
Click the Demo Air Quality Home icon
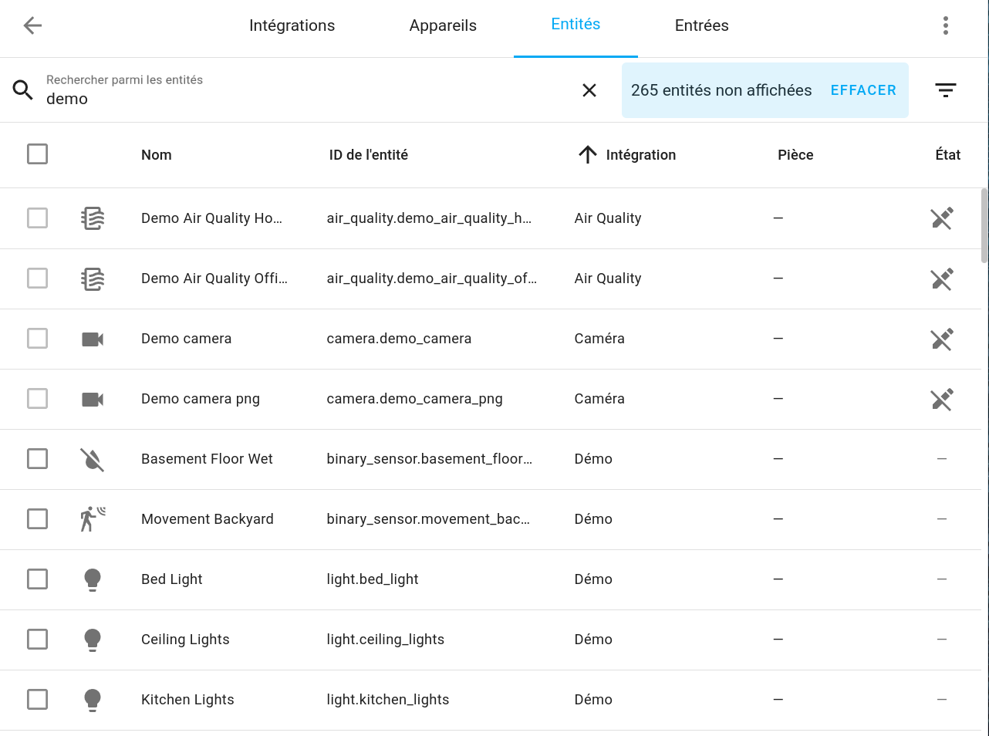coord(93,218)
